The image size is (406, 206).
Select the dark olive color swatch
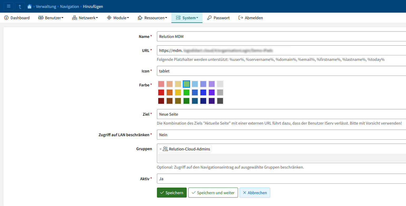pos(178,101)
